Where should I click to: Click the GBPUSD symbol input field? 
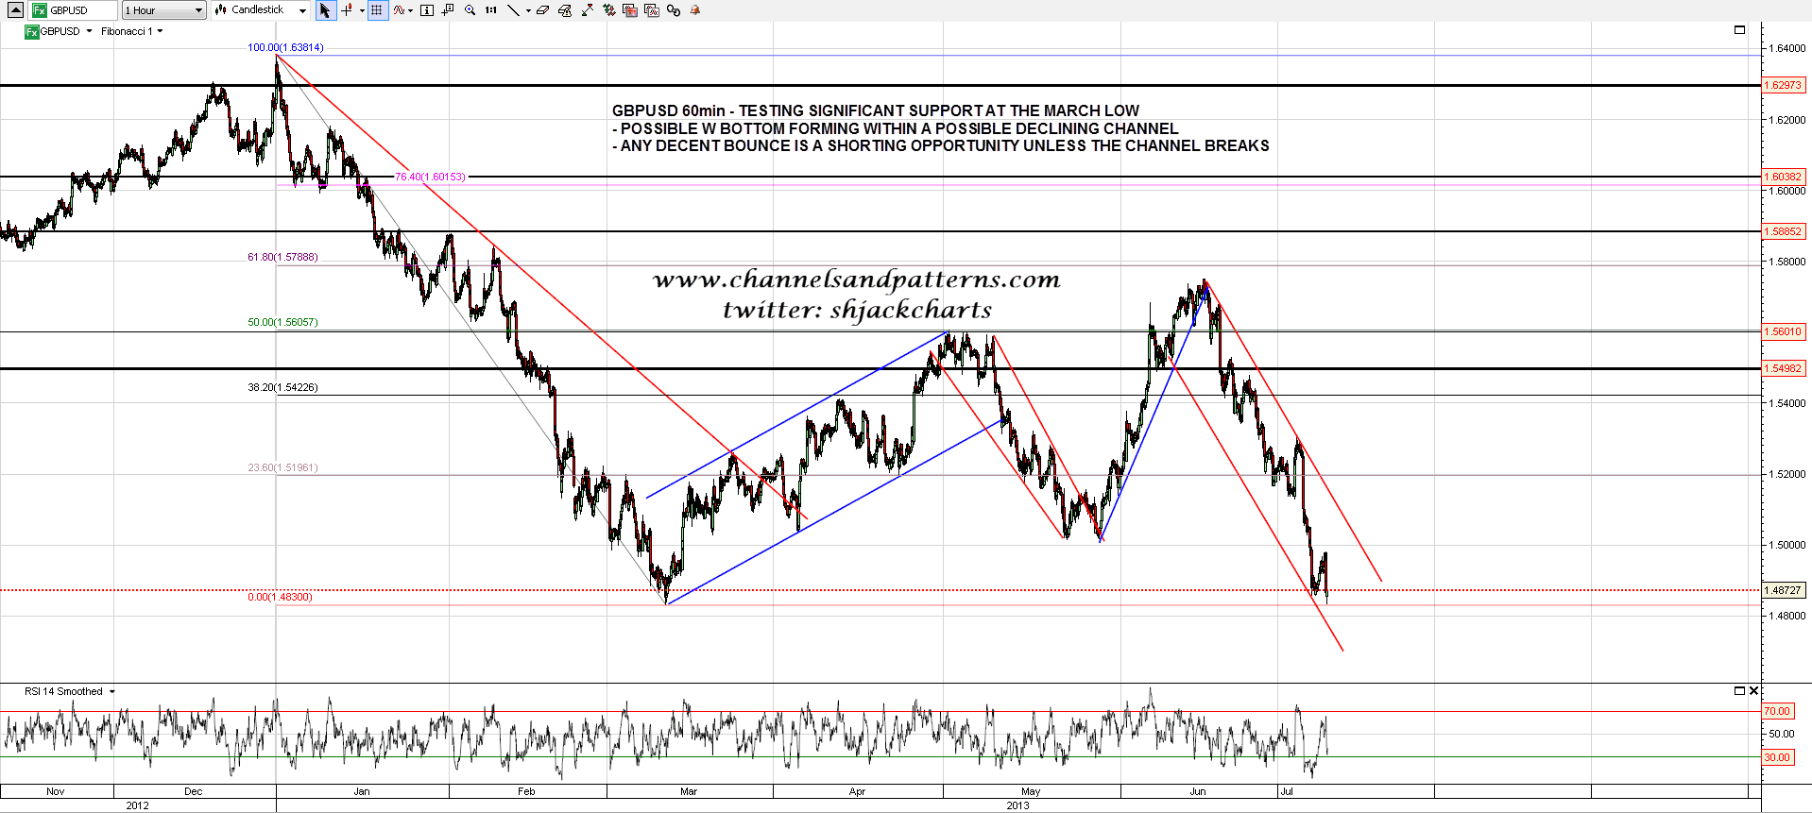[x=82, y=10]
